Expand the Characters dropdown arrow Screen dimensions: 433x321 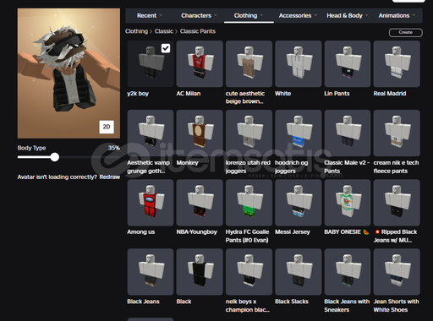tap(216, 15)
